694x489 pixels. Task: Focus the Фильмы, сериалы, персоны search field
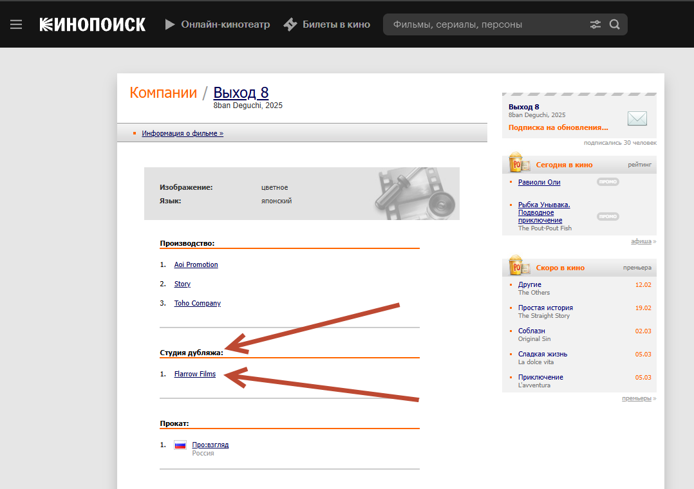tap(483, 24)
